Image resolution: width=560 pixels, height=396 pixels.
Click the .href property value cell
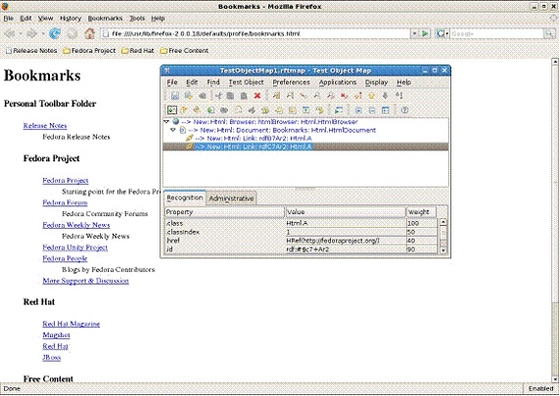pos(346,241)
